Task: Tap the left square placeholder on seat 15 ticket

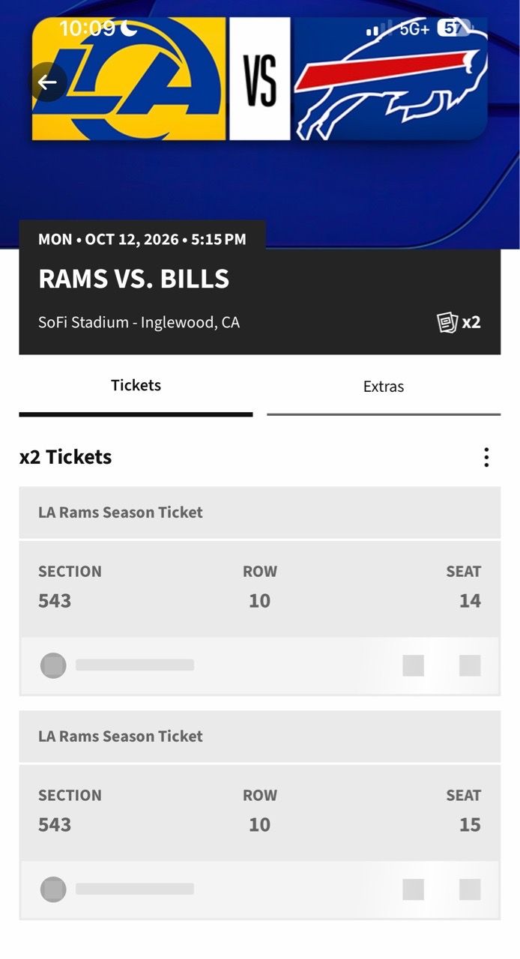Action: 414,889
